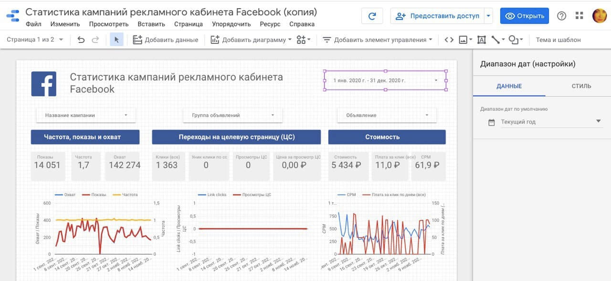Open the Google apps grid icon
Viewport: 611px width, 281px height.
coord(579,16)
